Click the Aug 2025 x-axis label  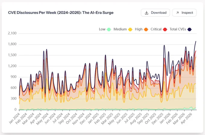136,118
